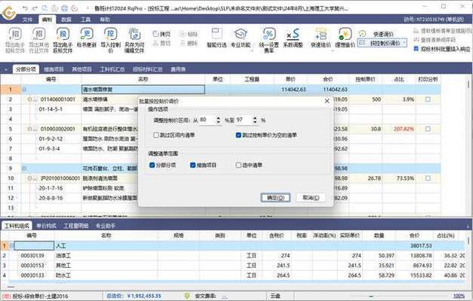Uncheck 分部分项 in the dialog range
This screenshot has height=301, width=473.
click(x=152, y=165)
